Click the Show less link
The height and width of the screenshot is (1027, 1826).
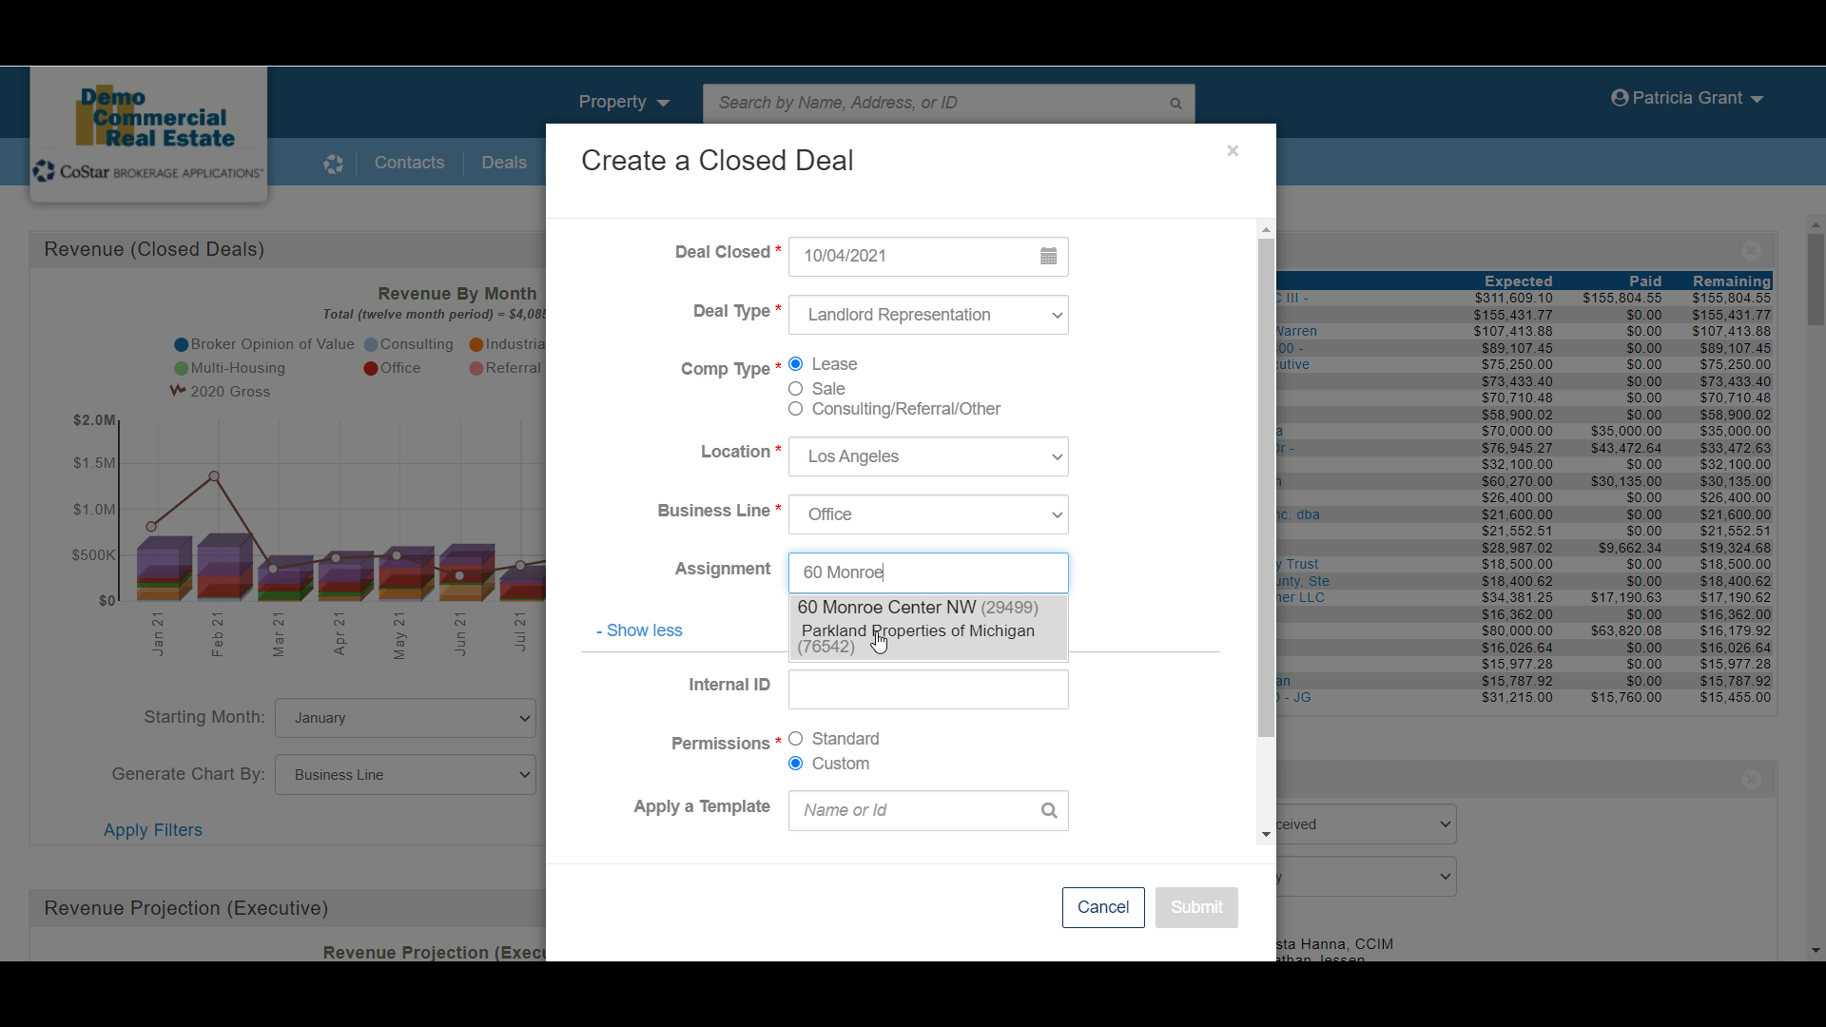[640, 630]
